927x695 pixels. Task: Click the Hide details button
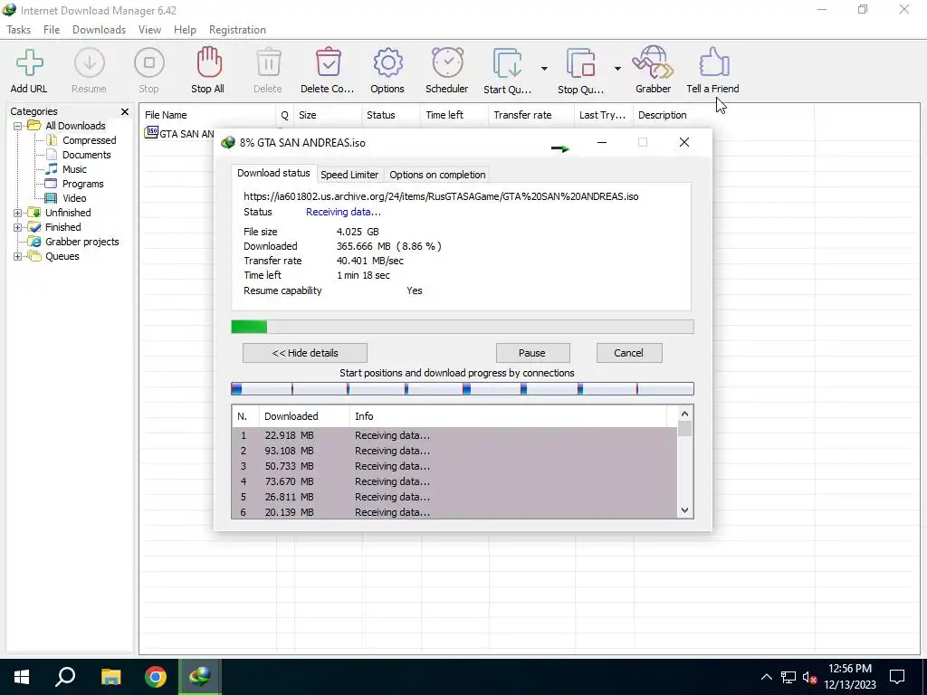coord(305,353)
